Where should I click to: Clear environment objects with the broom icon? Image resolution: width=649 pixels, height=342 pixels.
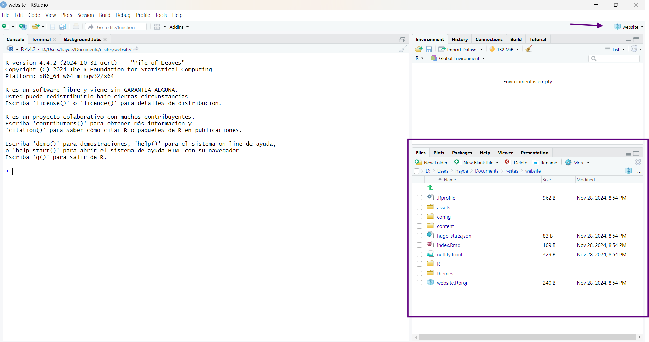pyautogui.click(x=529, y=49)
